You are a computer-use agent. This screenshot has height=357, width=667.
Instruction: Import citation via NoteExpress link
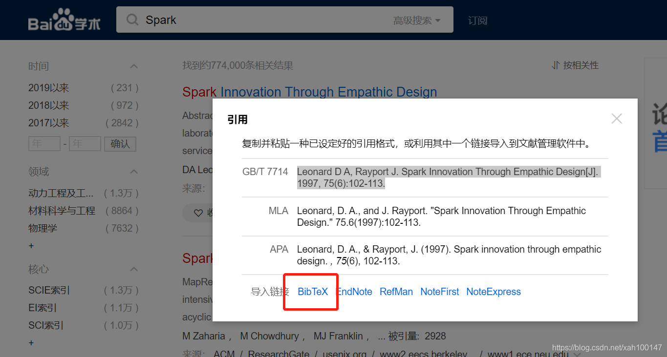pyautogui.click(x=494, y=292)
